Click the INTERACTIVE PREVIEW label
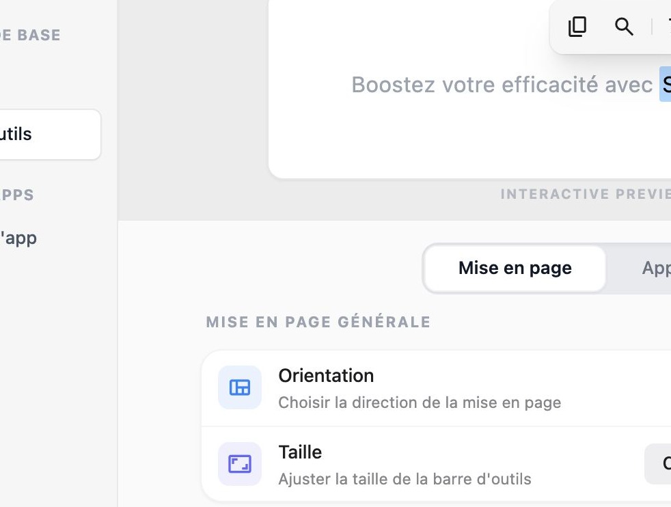671x507 pixels. (586, 194)
